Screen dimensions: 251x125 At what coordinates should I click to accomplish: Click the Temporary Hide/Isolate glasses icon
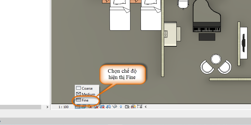pos(115,107)
